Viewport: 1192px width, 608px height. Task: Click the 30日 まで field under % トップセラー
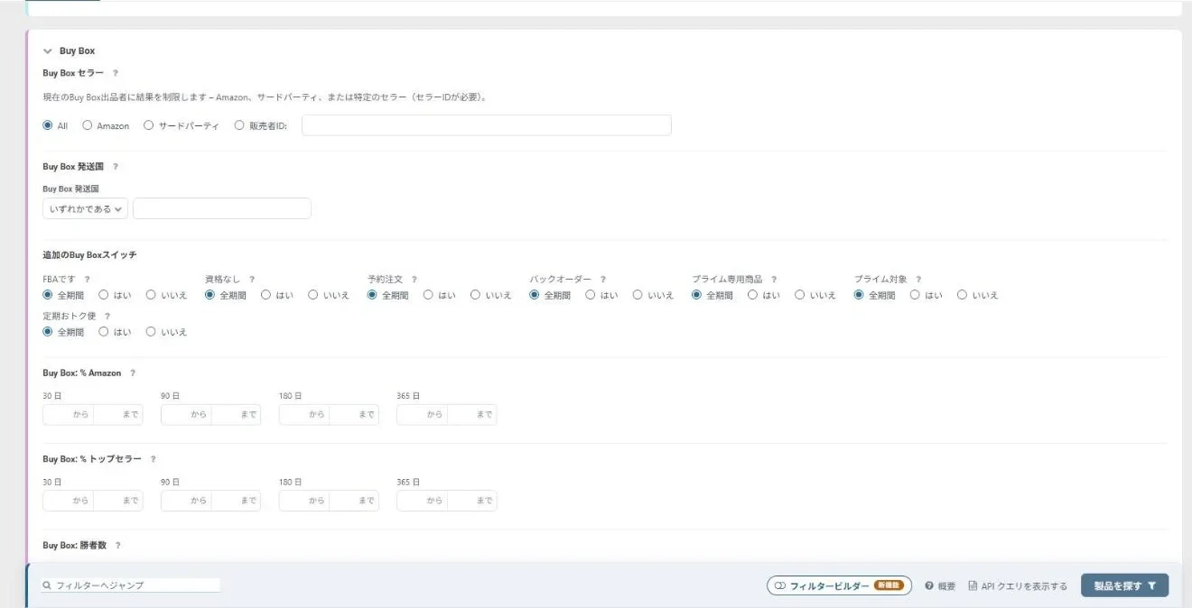click(118, 501)
